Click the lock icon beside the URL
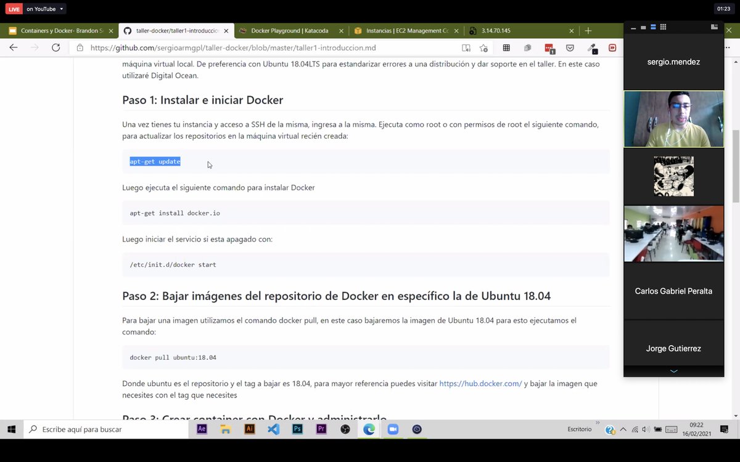This screenshot has width=740, height=462. (80, 47)
